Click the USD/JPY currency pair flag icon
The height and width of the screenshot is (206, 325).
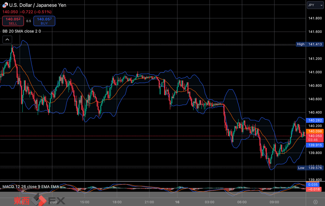point(5,5)
